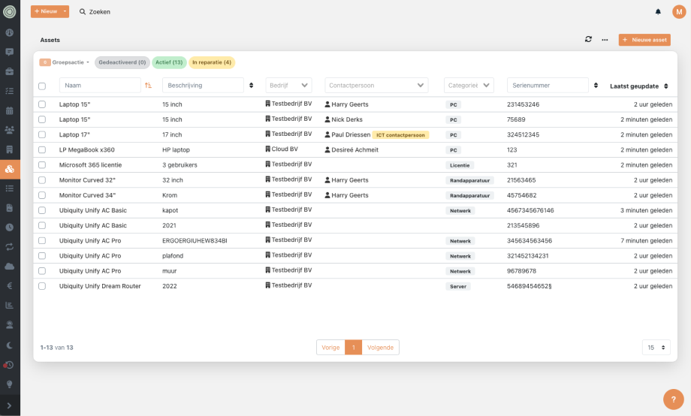
Task: Open the recurring arrows sidebar icon
Action: (9, 247)
